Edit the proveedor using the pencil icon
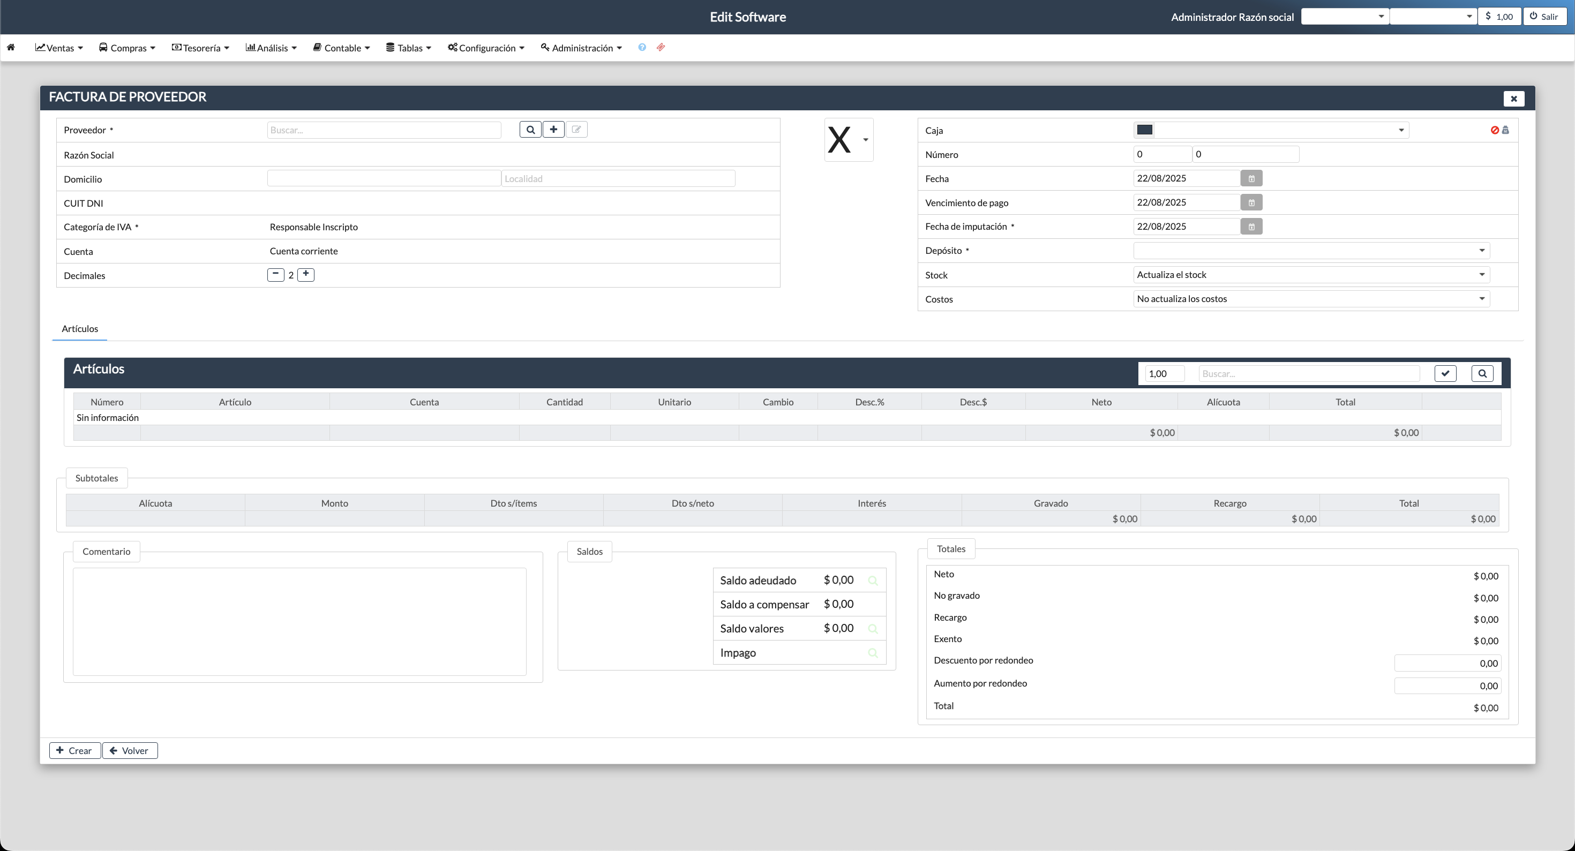This screenshot has width=1575, height=851. (x=576, y=129)
